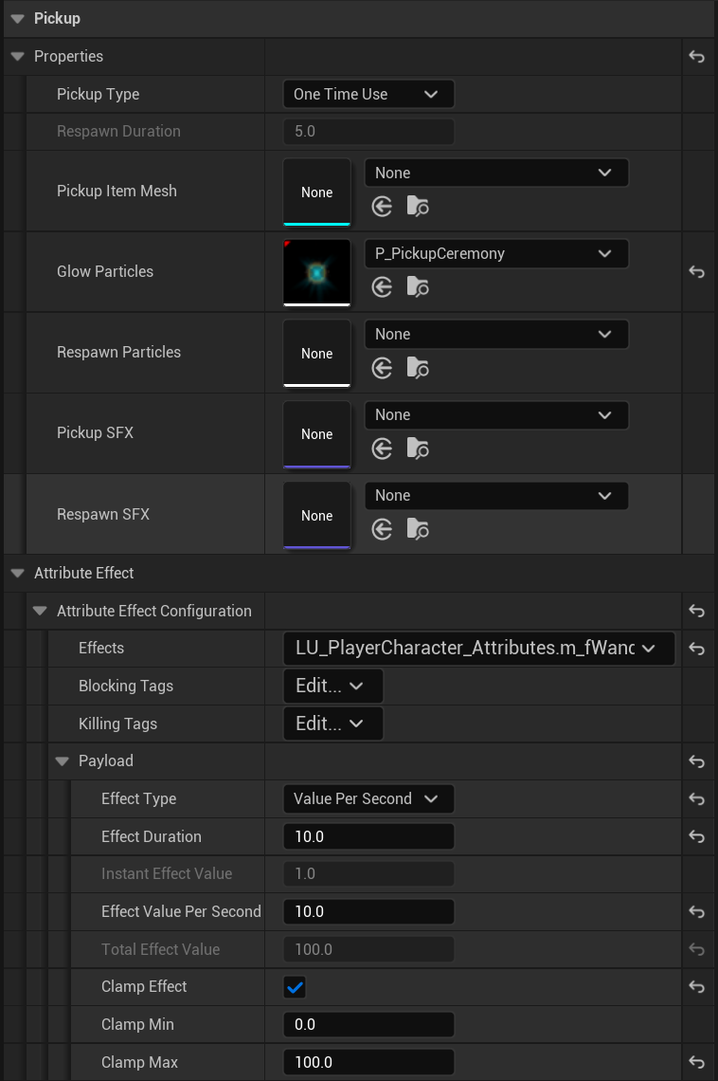Collapse the Pickup category header

pyautogui.click(x=17, y=18)
